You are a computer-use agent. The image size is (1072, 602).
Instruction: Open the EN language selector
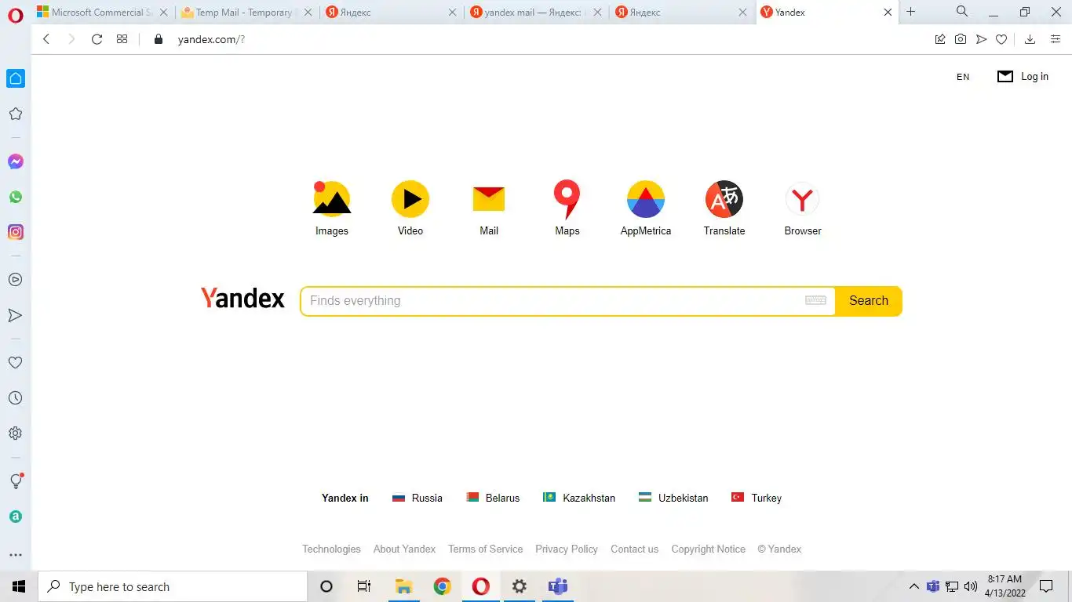click(x=963, y=77)
